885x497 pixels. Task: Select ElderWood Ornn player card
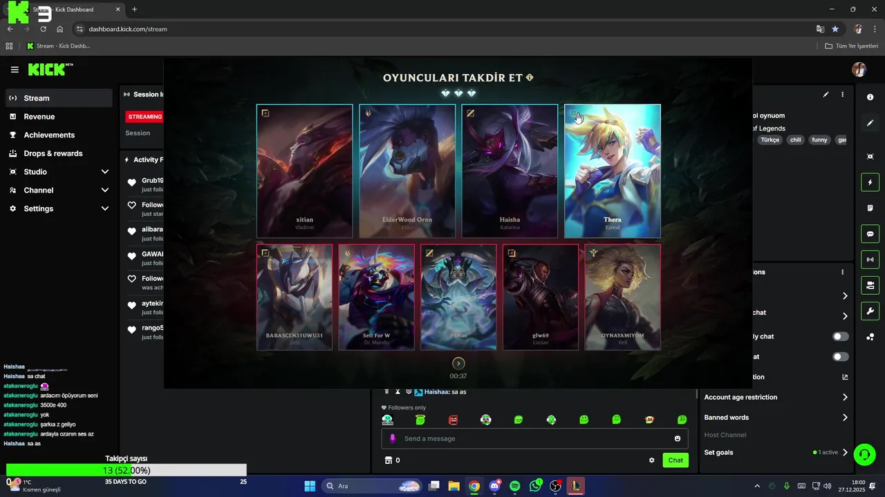click(x=407, y=171)
